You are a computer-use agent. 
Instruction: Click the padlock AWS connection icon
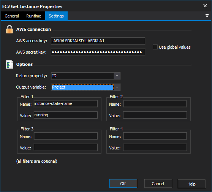click(x=9, y=29)
